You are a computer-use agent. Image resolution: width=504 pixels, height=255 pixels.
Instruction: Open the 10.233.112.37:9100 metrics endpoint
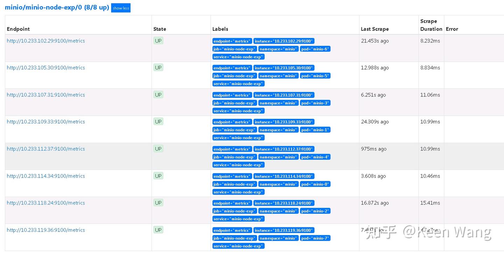[x=46, y=149]
